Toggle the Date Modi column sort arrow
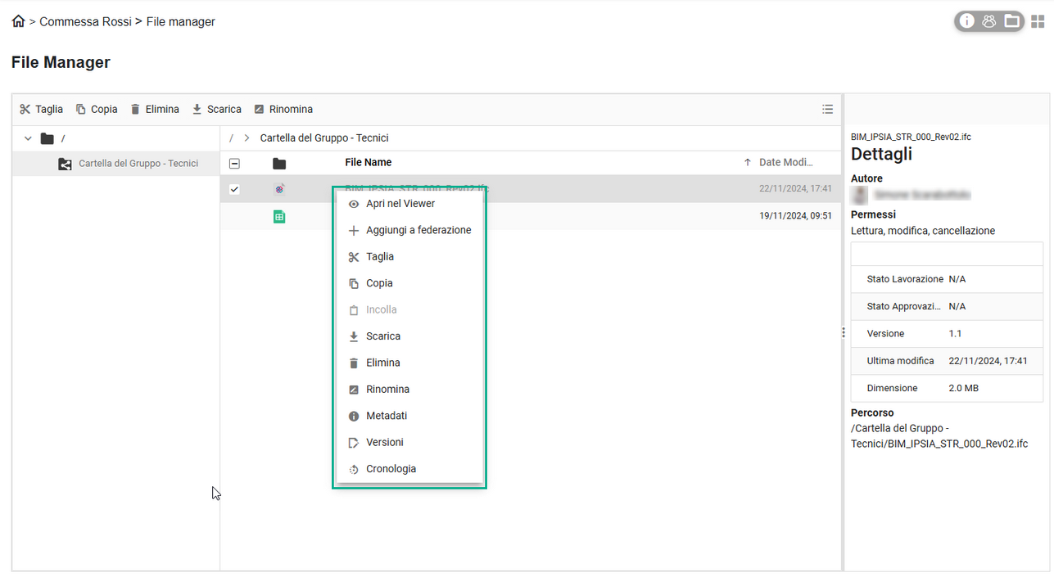 pos(746,162)
